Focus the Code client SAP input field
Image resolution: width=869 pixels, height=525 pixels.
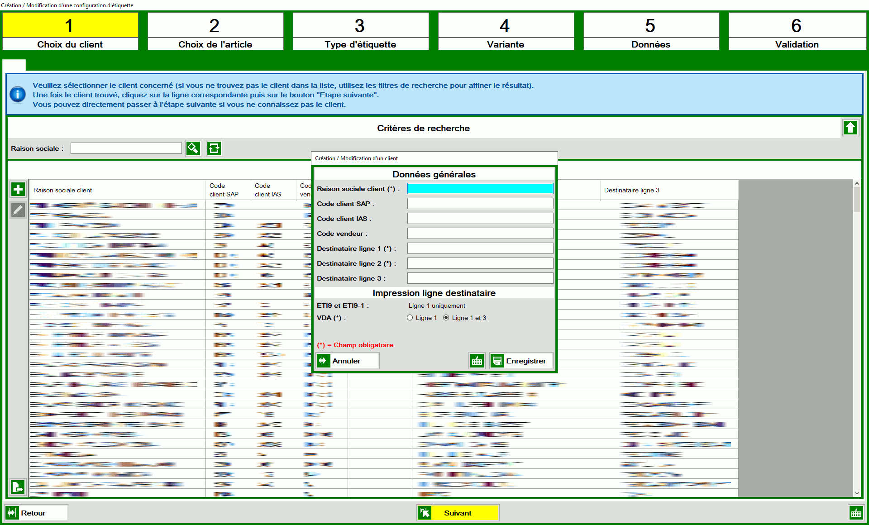480,204
